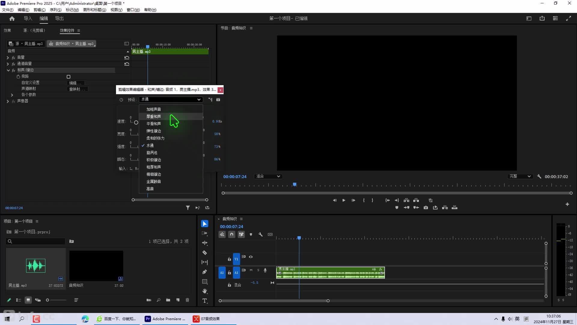Open 效果控件 panel menu
577x325 pixels.
tap(79, 30)
